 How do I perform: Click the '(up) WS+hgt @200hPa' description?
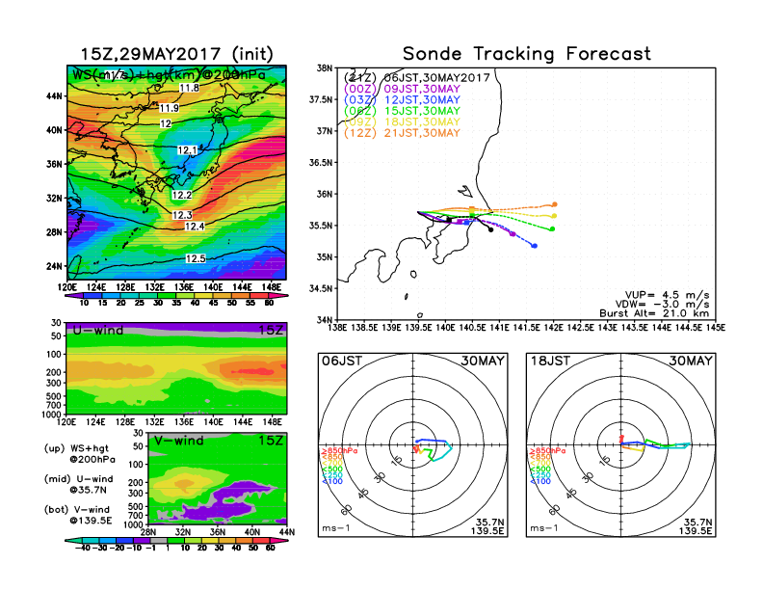(80, 454)
